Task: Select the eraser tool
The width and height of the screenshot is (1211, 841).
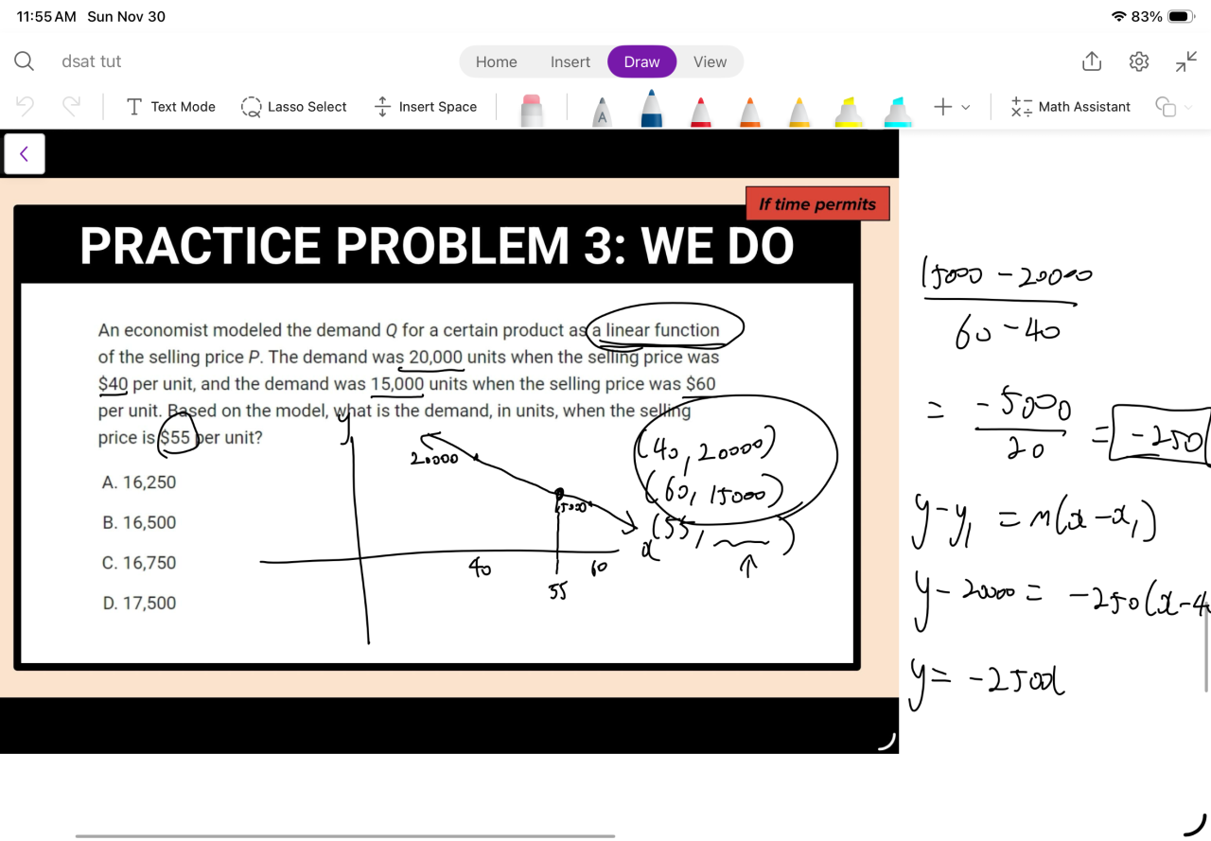Action: click(x=532, y=110)
